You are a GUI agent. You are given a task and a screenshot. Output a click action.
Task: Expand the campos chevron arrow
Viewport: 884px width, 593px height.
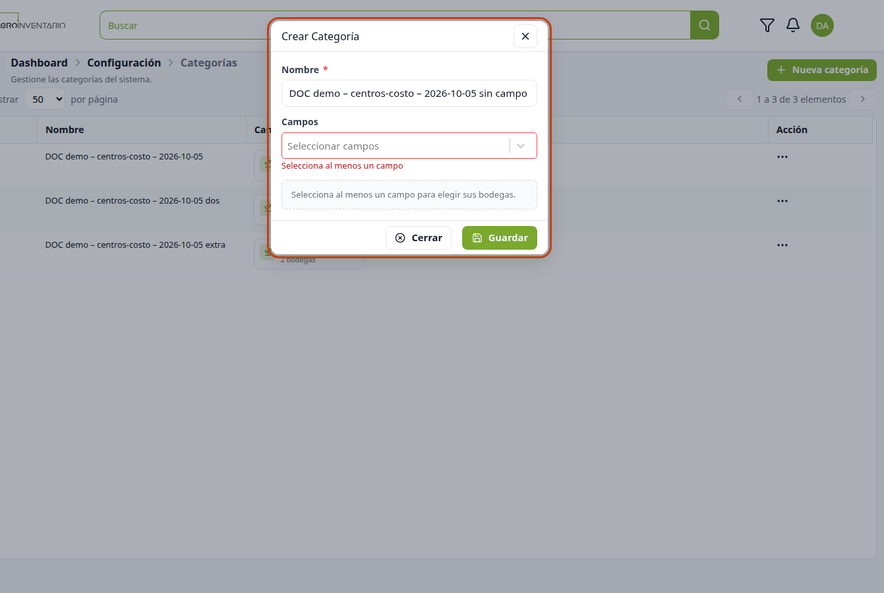click(x=521, y=146)
